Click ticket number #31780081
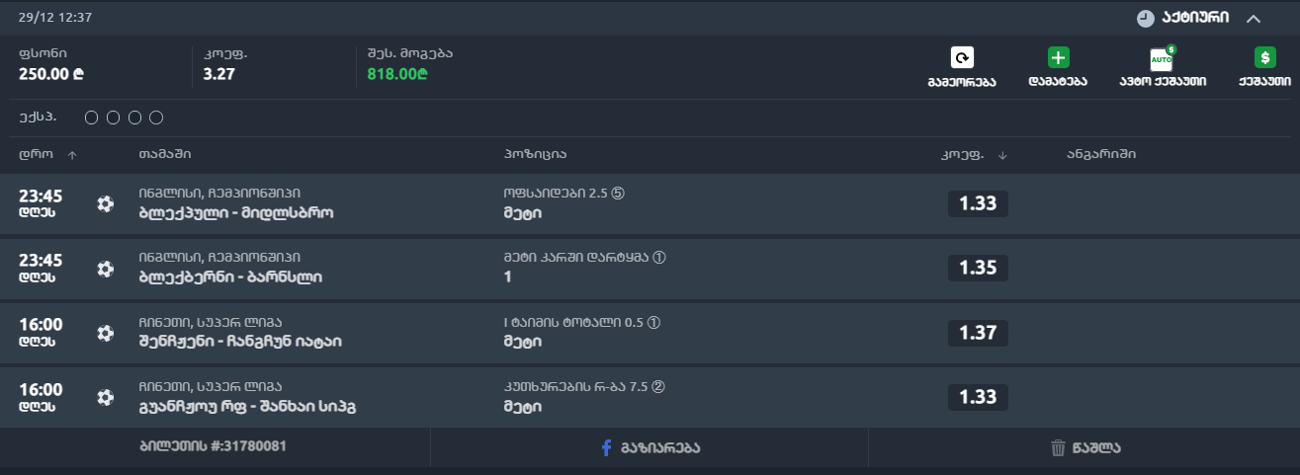1300x475 pixels. (213, 446)
